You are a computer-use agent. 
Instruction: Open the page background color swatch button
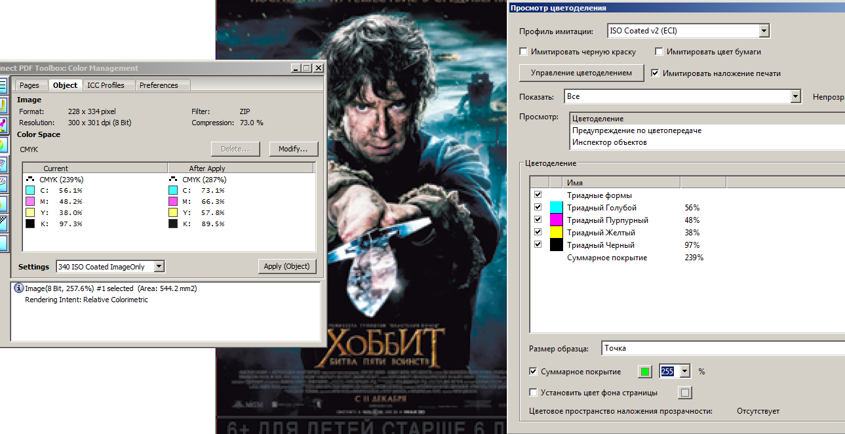[x=685, y=393]
